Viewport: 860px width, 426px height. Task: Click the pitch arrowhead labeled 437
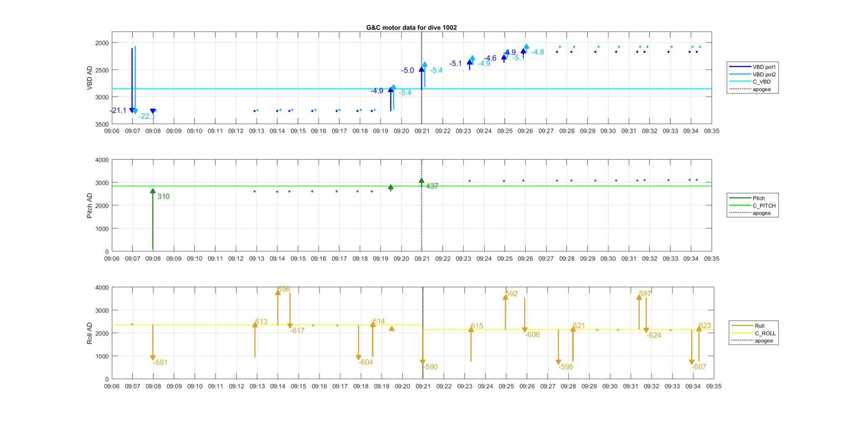[x=421, y=181]
